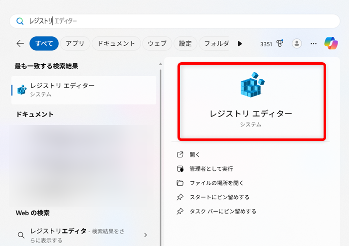The height and width of the screenshot is (246, 349).
Task: Click the blue cube icon in best match row
Action: (22, 90)
